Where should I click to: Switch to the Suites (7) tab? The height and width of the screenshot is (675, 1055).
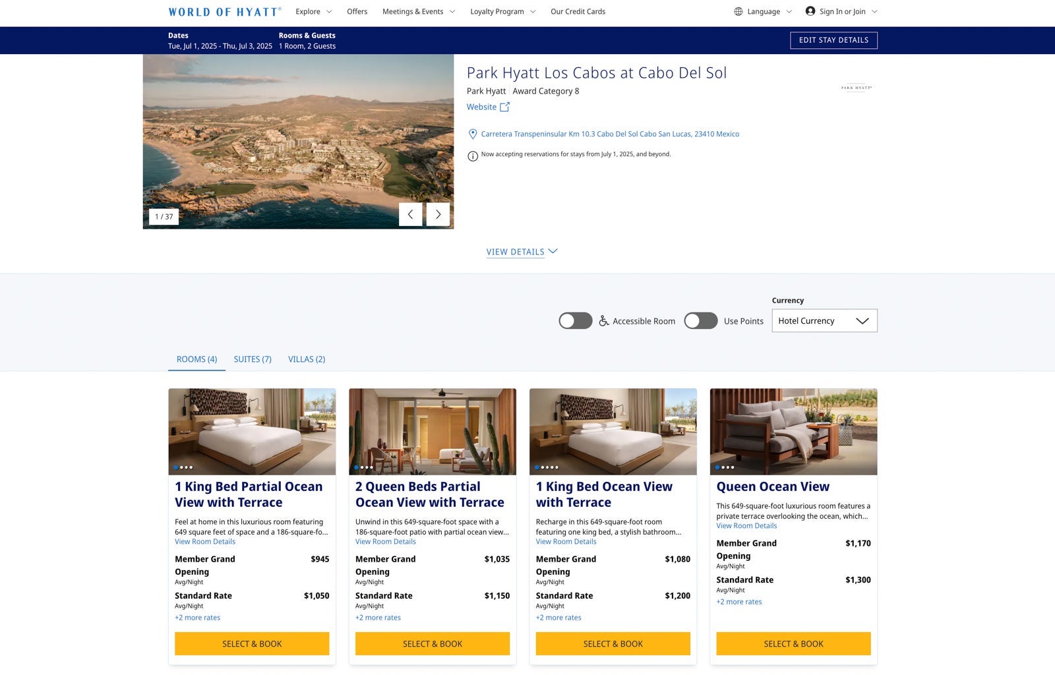(253, 359)
